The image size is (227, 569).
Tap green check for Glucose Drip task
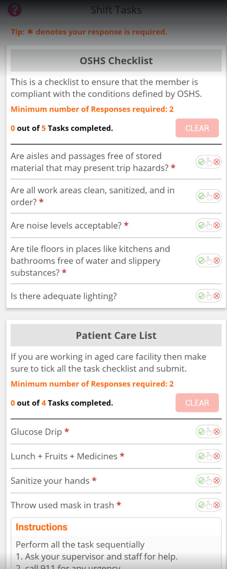(201, 432)
